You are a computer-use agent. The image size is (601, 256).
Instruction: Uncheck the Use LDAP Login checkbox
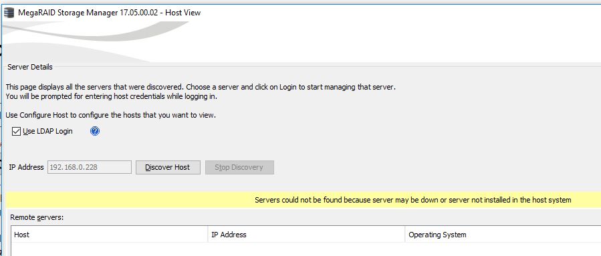[x=16, y=132]
